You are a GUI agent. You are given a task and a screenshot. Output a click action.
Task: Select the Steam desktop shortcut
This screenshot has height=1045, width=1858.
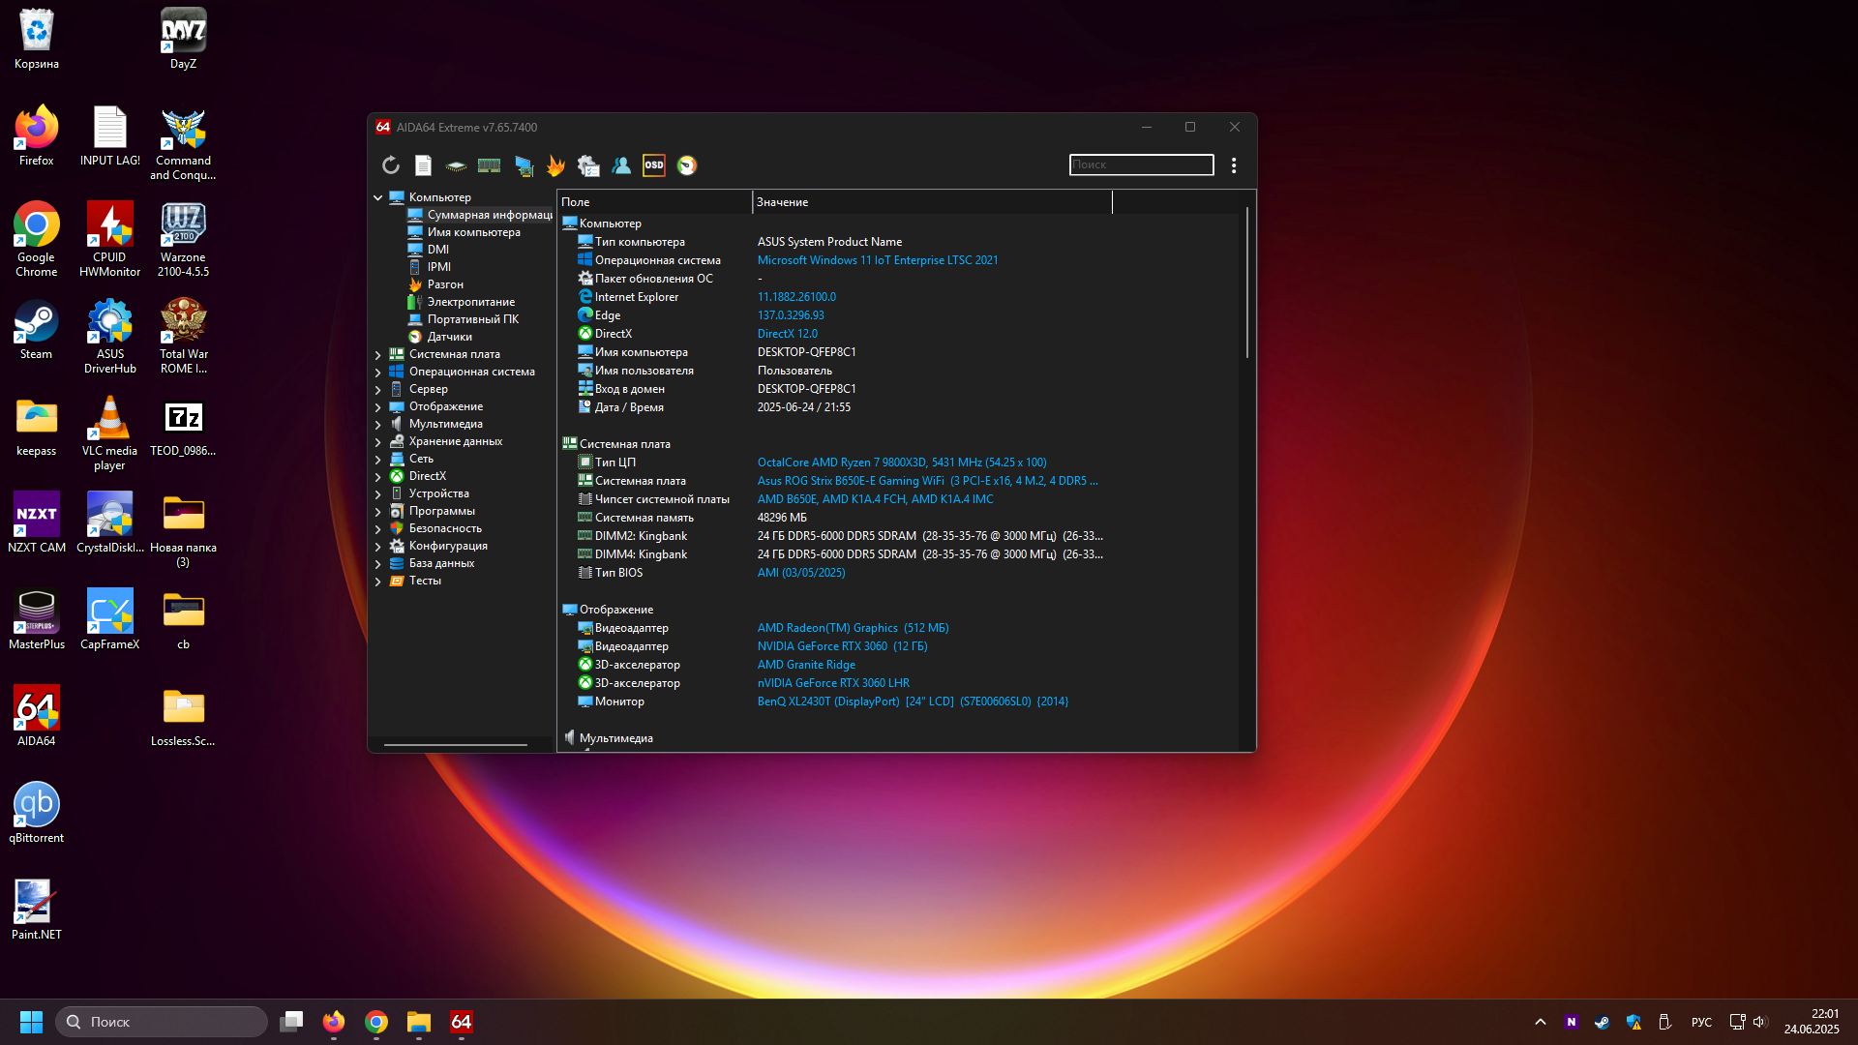36,330
